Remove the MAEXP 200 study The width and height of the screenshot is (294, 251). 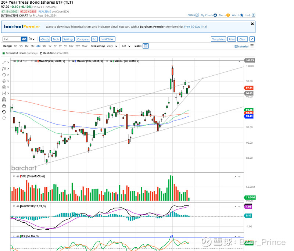coord(32,61)
